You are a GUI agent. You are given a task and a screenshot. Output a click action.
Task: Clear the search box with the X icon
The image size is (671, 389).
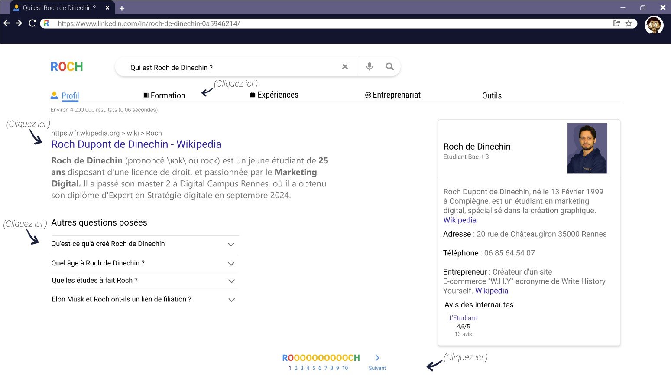pos(345,67)
